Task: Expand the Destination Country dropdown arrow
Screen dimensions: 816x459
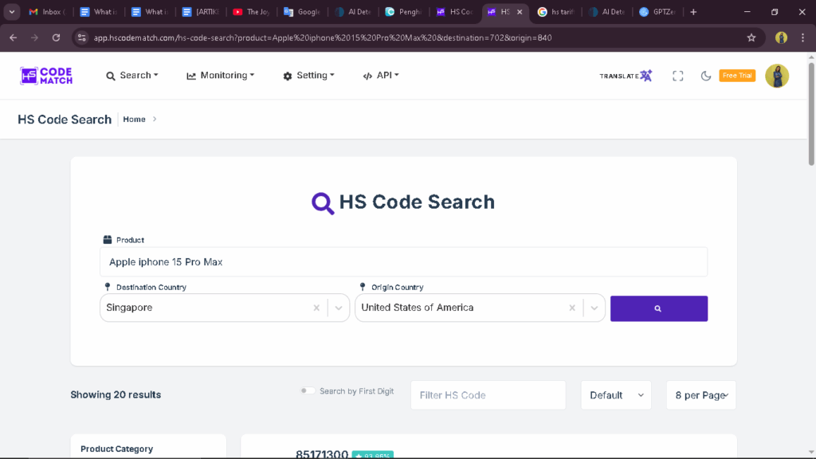Action: coord(339,308)
